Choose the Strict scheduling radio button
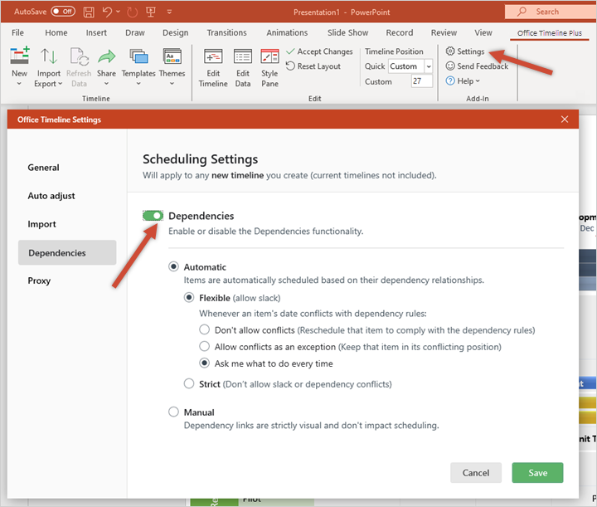 click(190, 384)
